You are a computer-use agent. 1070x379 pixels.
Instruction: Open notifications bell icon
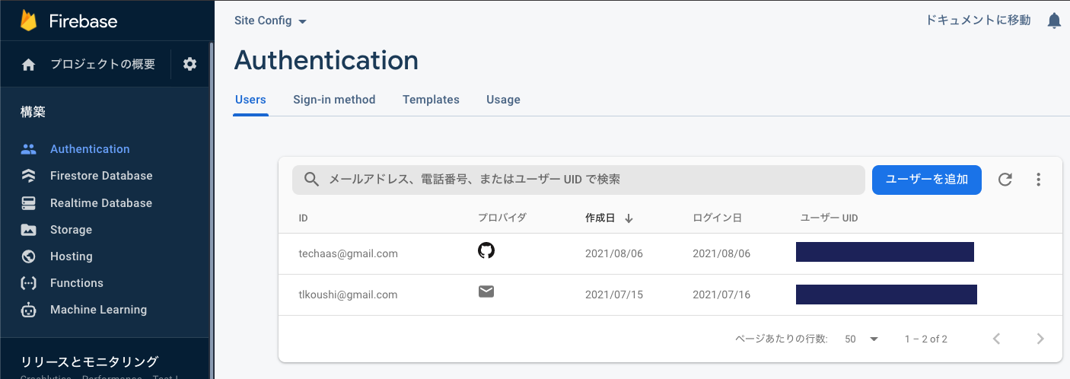[x=1054, y=21]
